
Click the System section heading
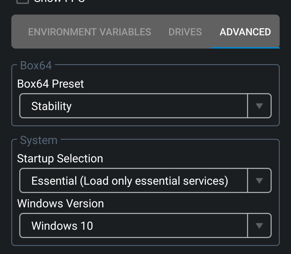[39, 140]
